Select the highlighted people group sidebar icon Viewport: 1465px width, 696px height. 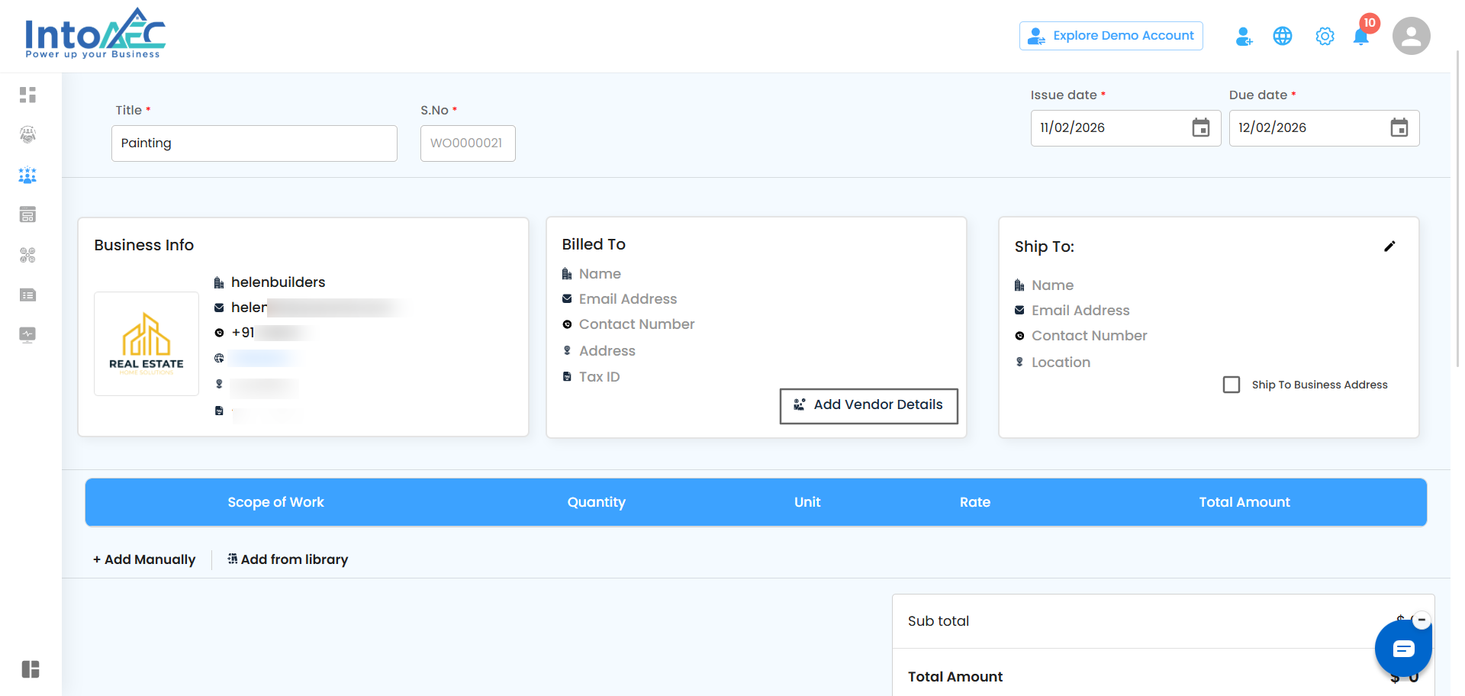[28, 175]
